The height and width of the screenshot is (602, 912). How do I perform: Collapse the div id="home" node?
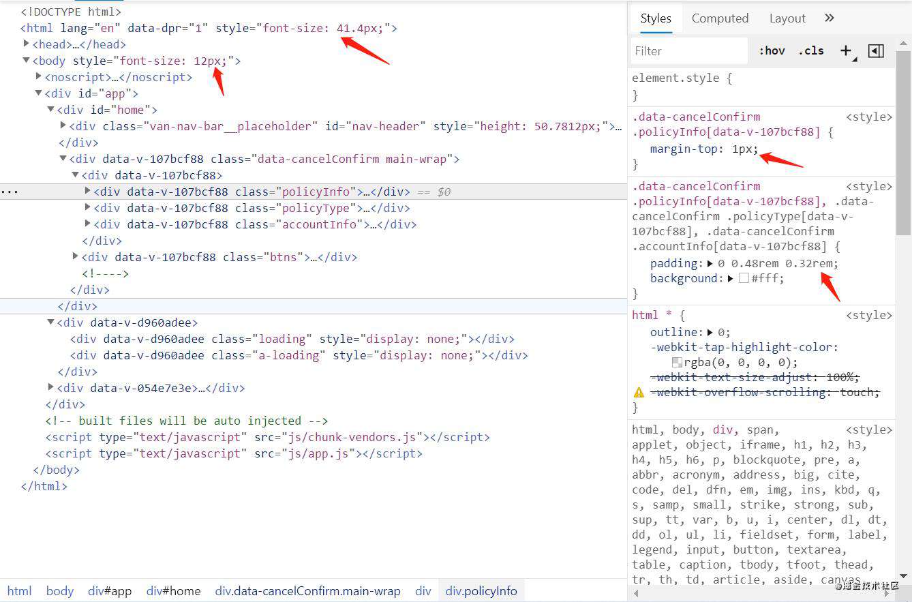[x=51, y=109]
